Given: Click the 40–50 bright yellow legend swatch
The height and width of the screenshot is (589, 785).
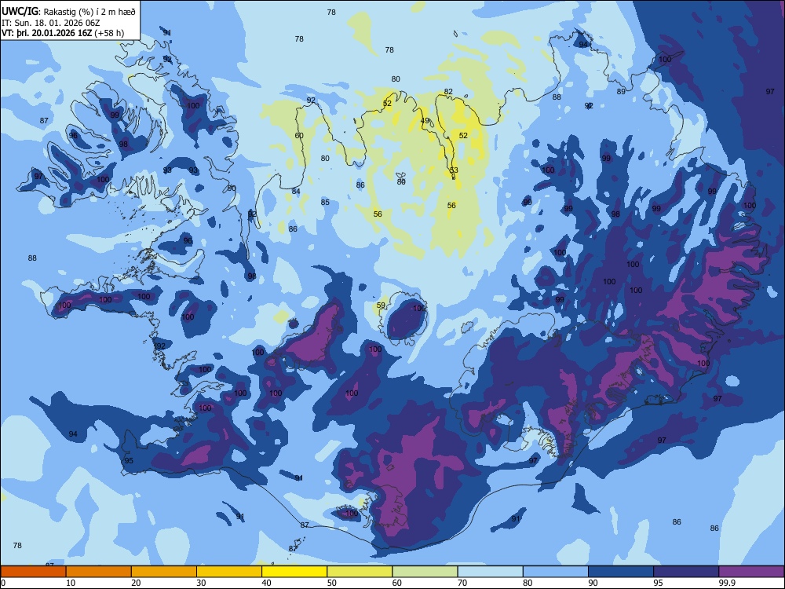Looking at the screenshot, I should click(x=294, y=572).
